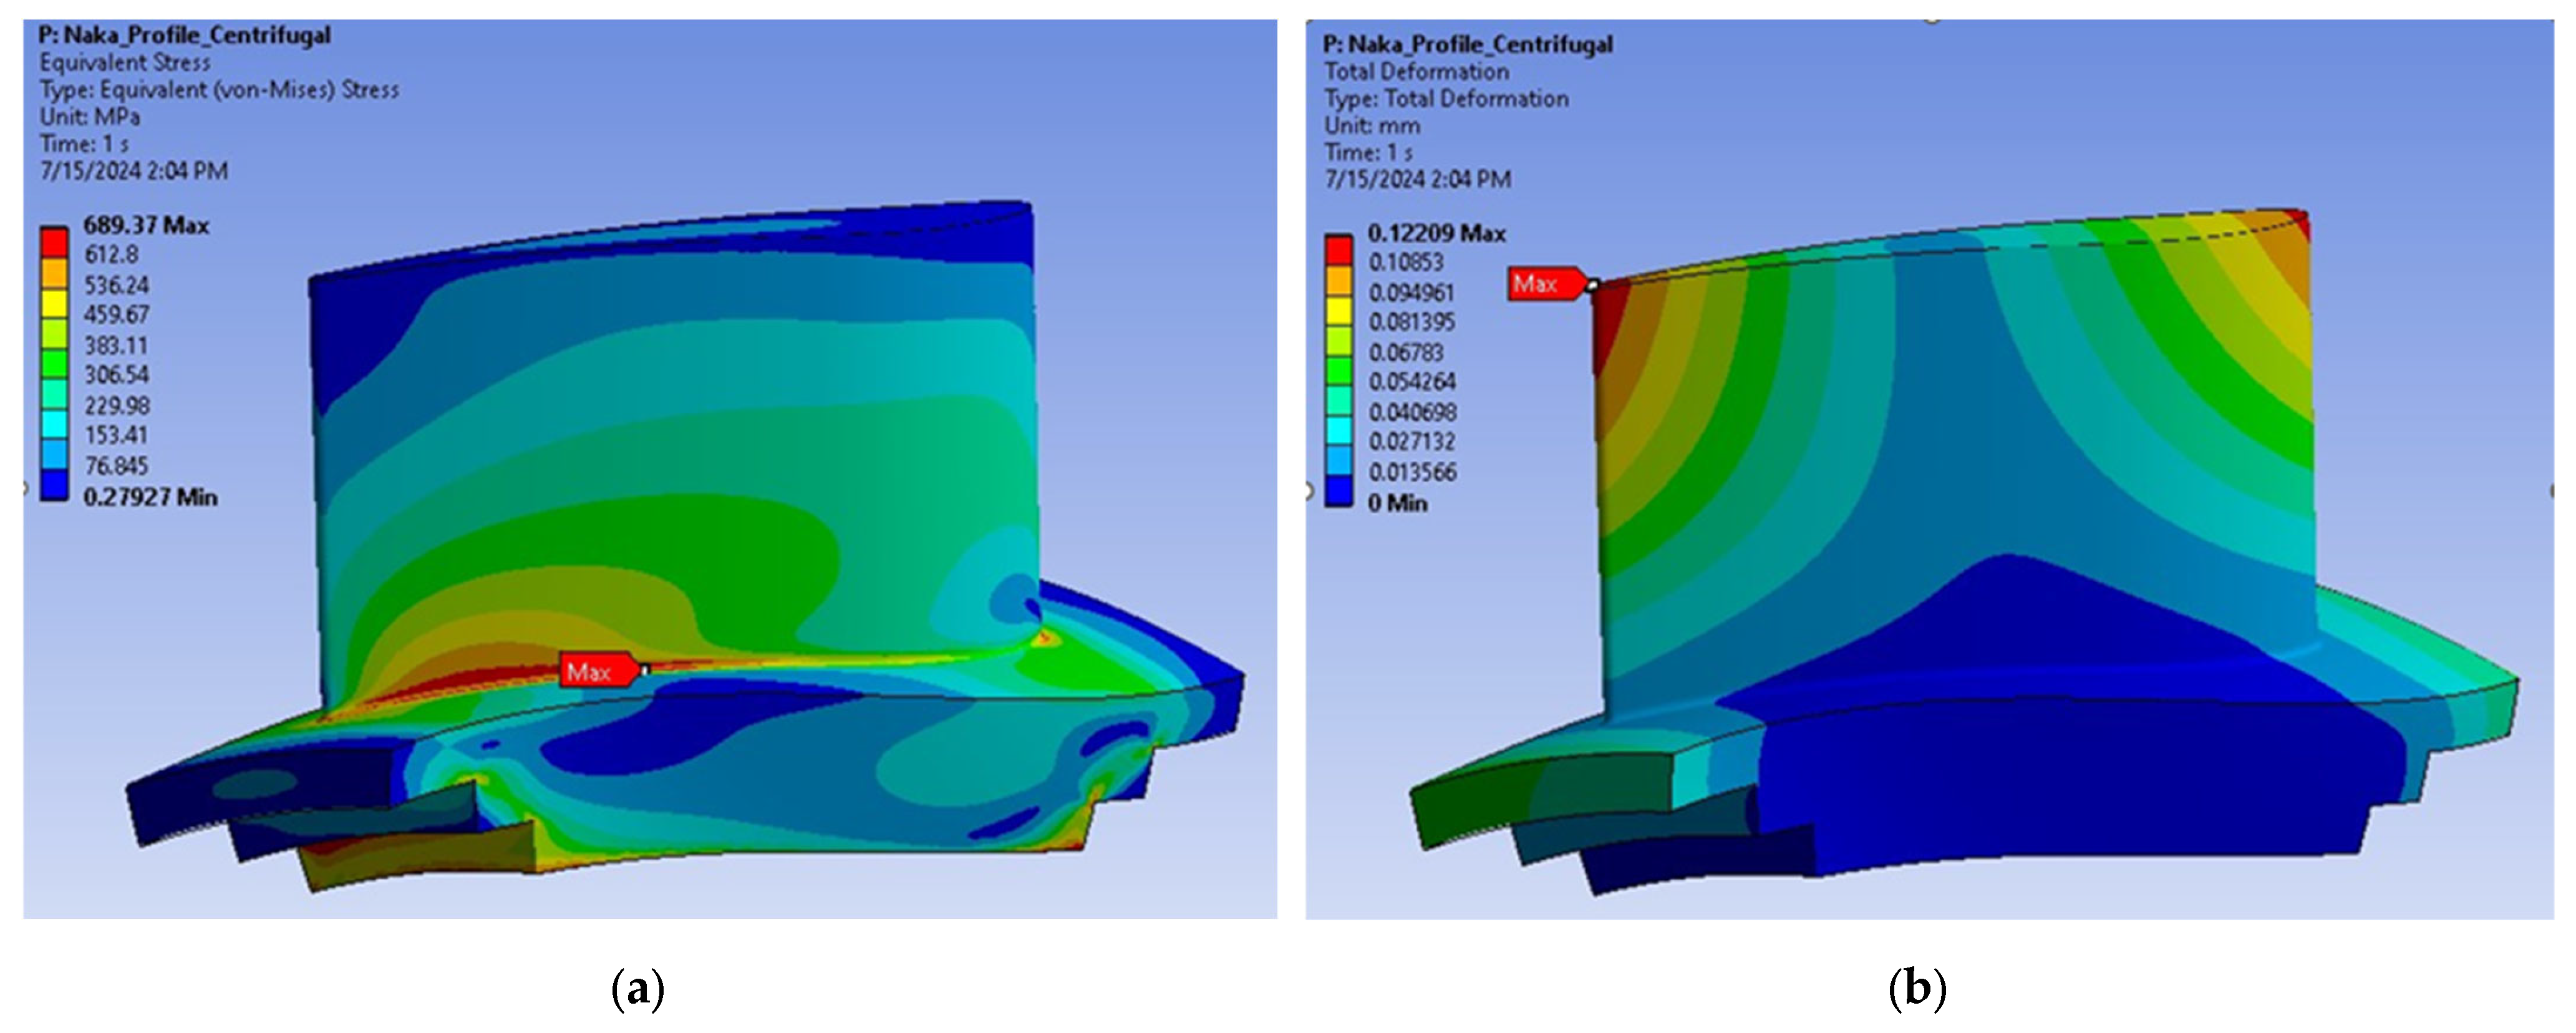The width and height of the screenshot is (2576, 1033).
Task: Click the Unit: MPa text
Action: [90, 116]
